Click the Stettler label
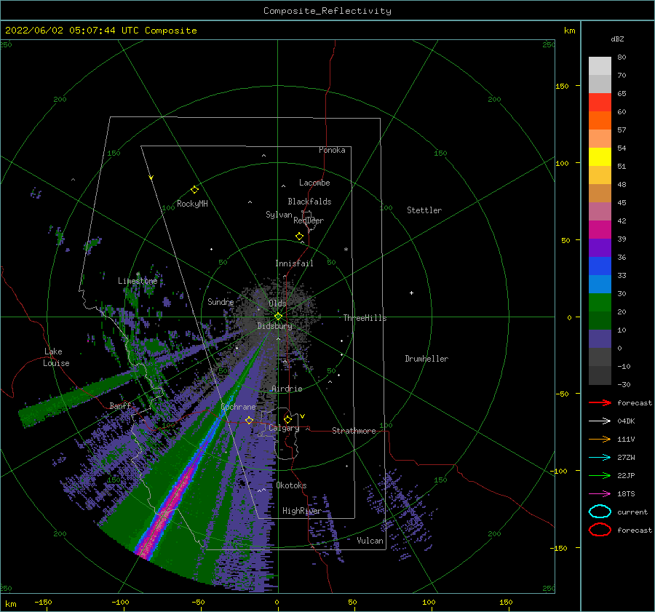The width and height of the screenshot is (655, 612). click(424, 210)
